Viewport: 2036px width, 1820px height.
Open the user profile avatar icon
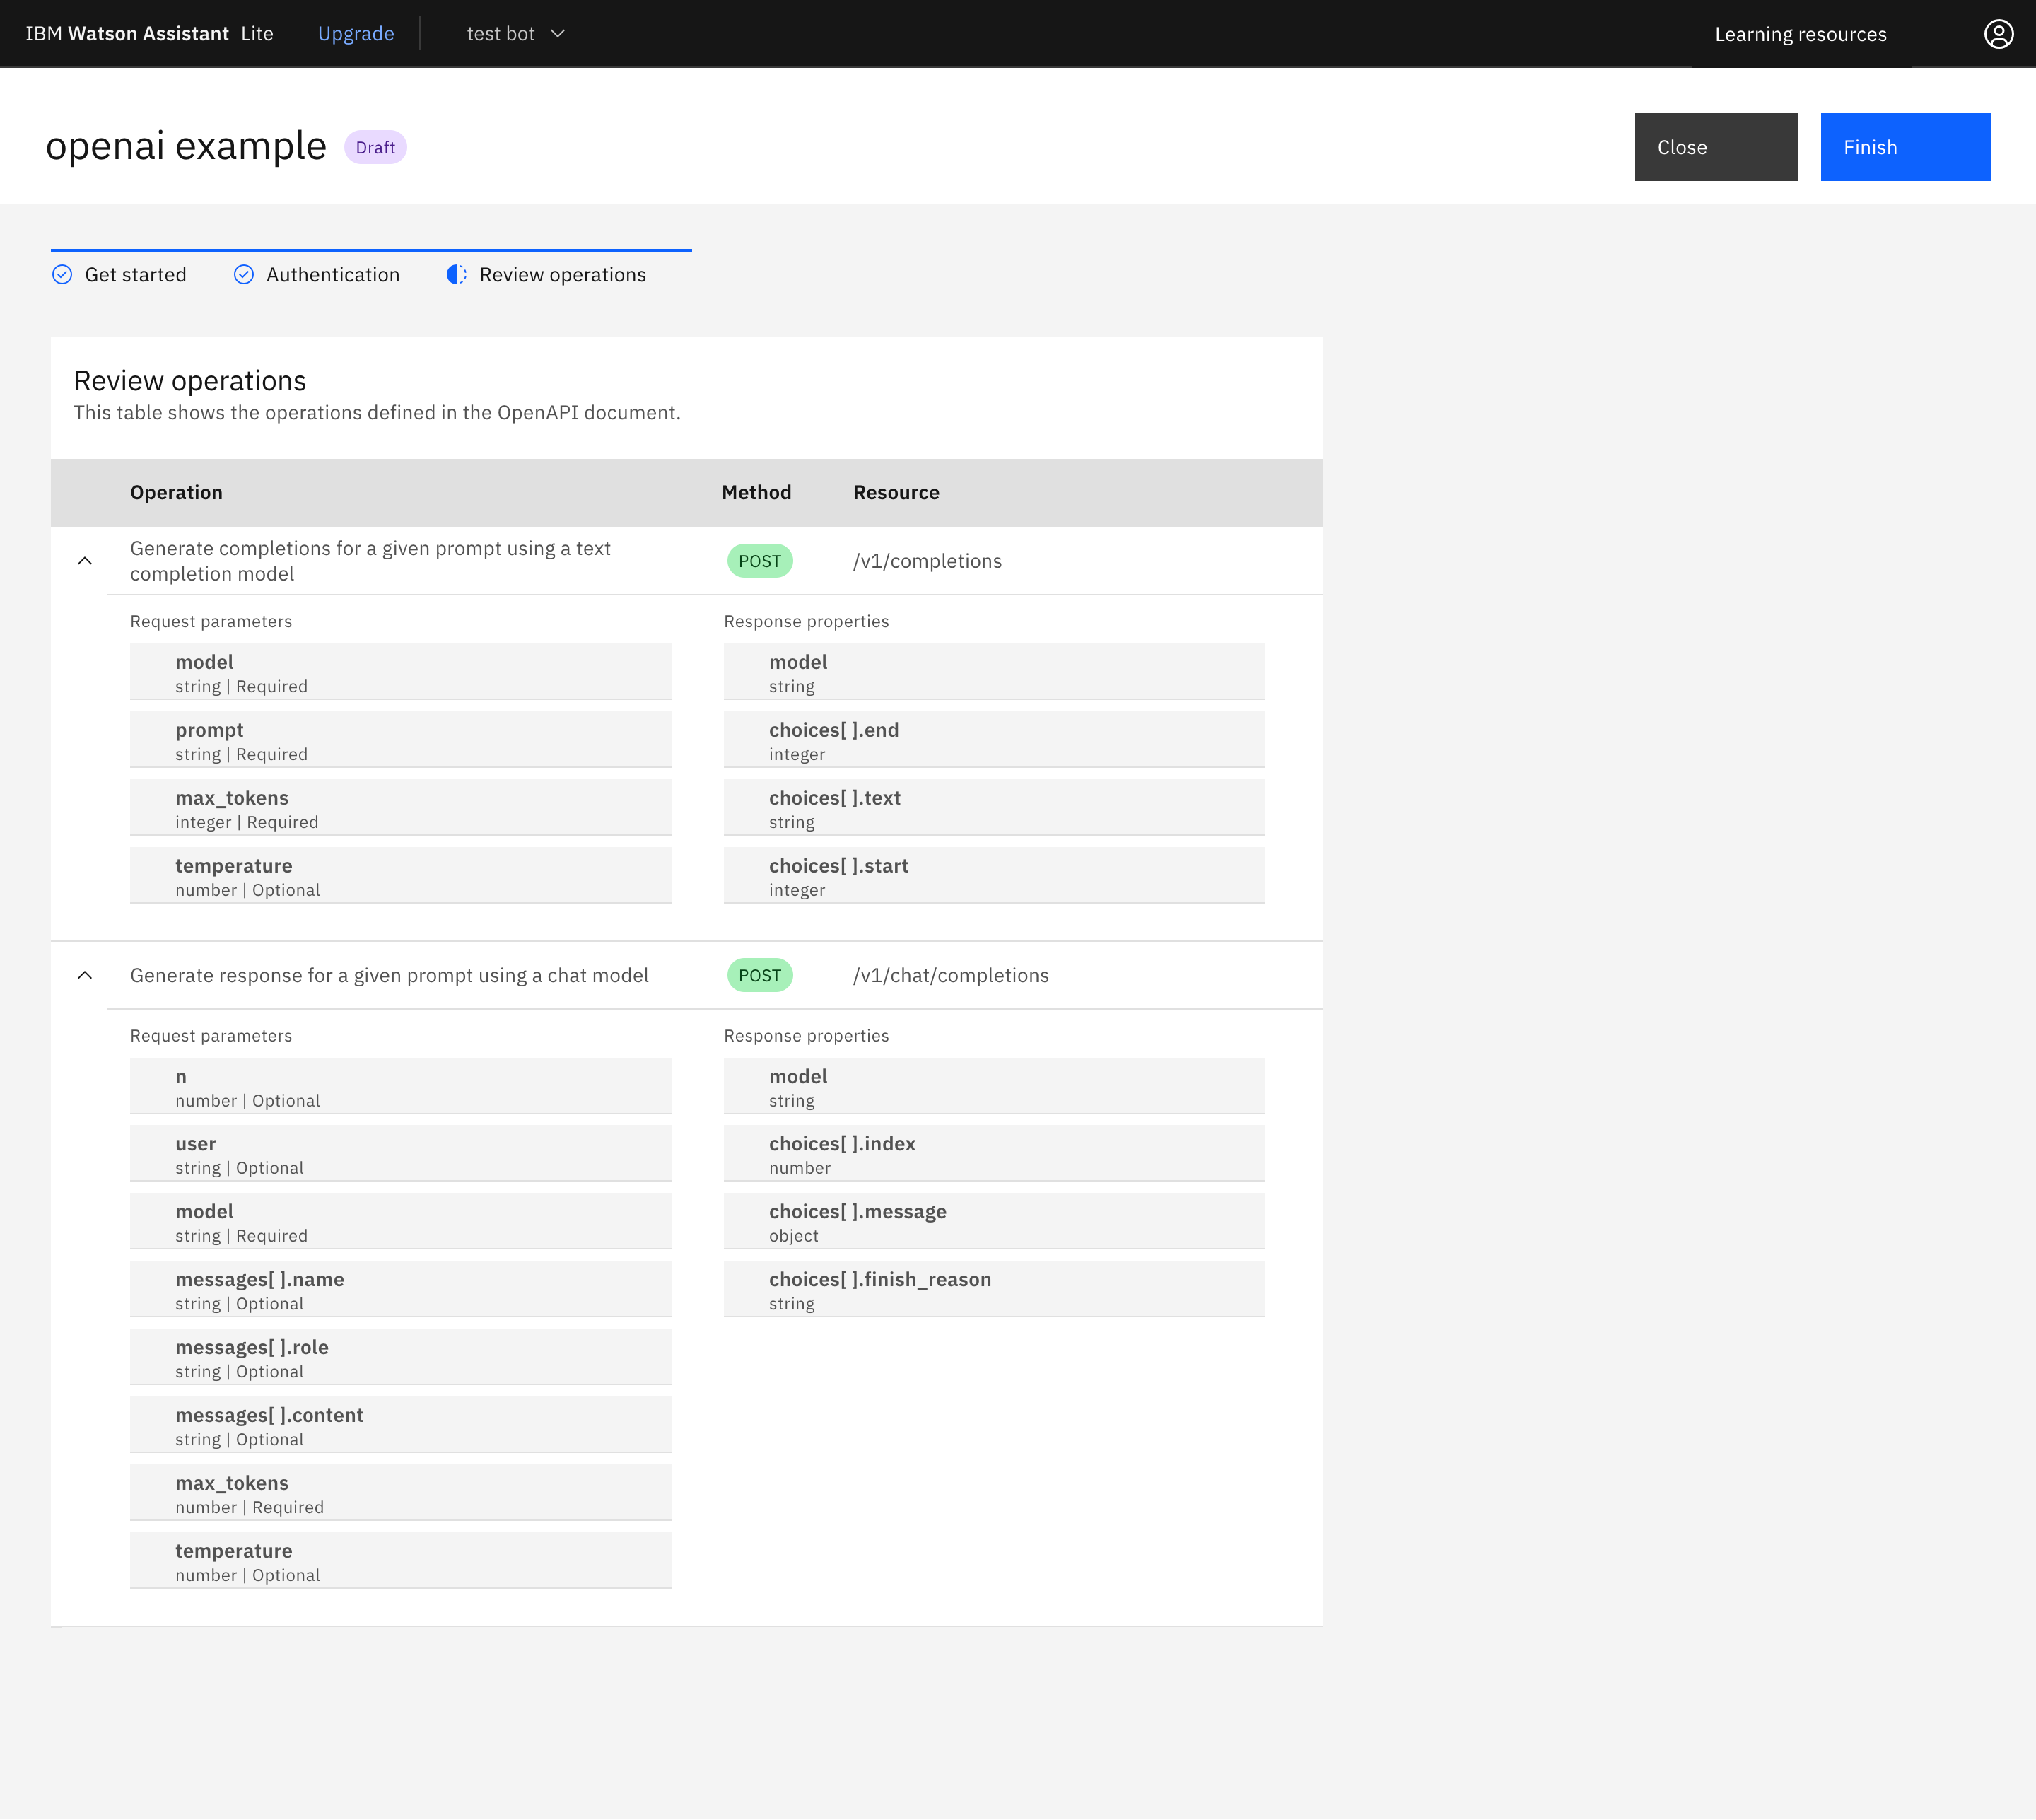(x=1998, y=34)
